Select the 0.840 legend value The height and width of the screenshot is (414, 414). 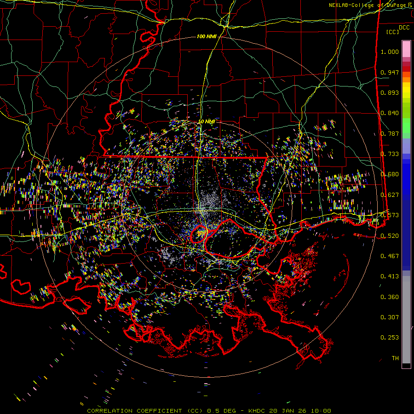pos(390,113)
